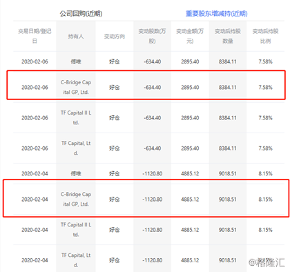
Task: Select TF Capital II Ltd. dated 2020-02-06
Action: click(x=76, y=117)
